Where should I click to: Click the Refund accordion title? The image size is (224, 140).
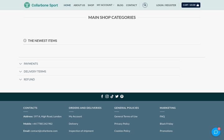pos(29,79)
